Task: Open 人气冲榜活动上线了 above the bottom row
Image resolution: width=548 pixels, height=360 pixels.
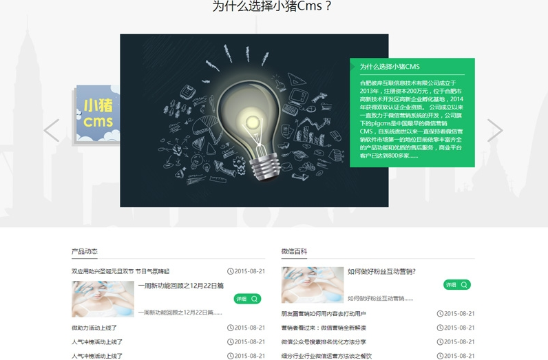Action: coord(97,342)
